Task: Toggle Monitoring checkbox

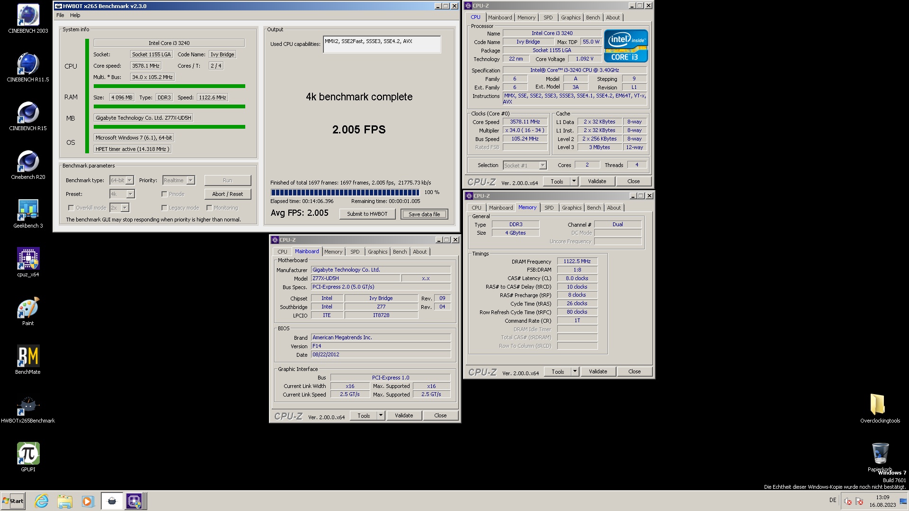Action: pos(209,208)
